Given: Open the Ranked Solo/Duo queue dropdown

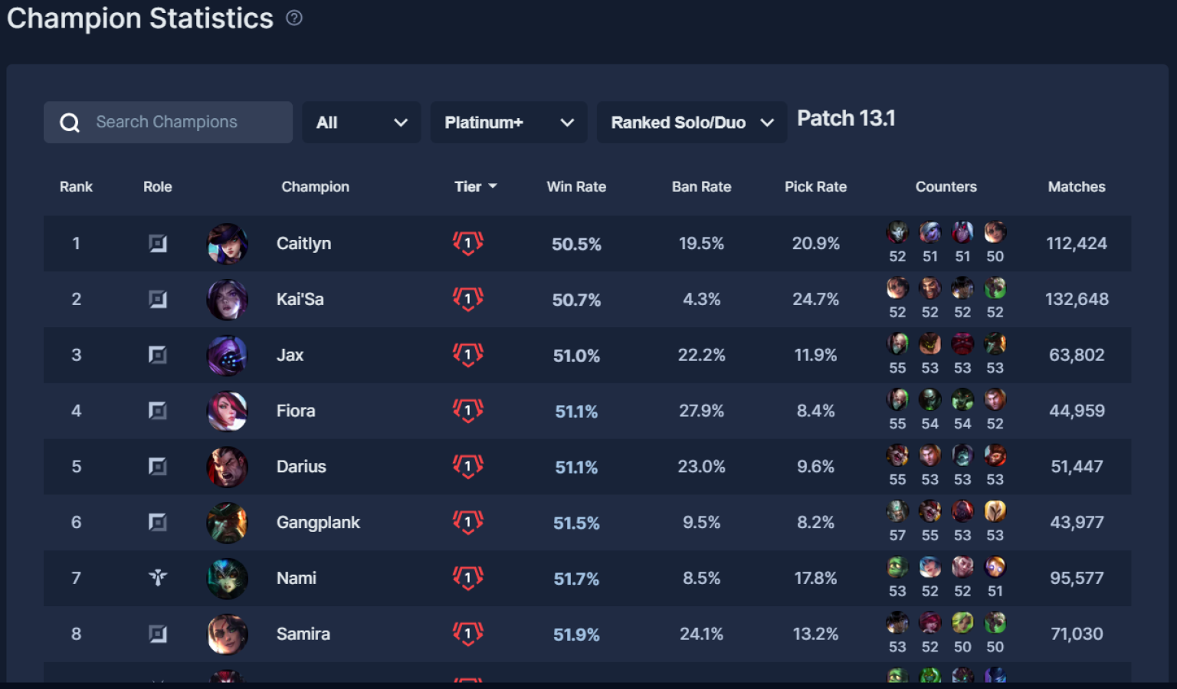Looking at the screenshot, I should point(690,122).
